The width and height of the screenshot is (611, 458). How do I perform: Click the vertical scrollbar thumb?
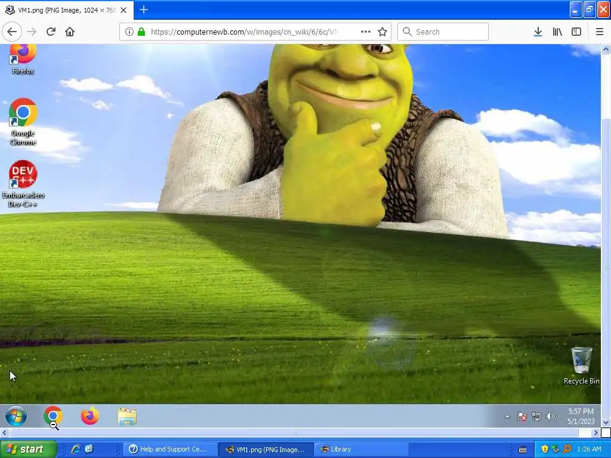click(x=606, y=268)
